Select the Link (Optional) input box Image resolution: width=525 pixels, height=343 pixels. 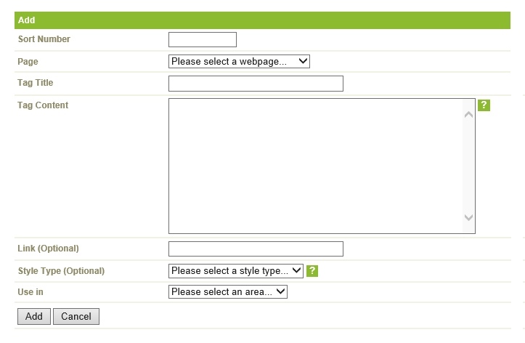[x=256, y=249]
